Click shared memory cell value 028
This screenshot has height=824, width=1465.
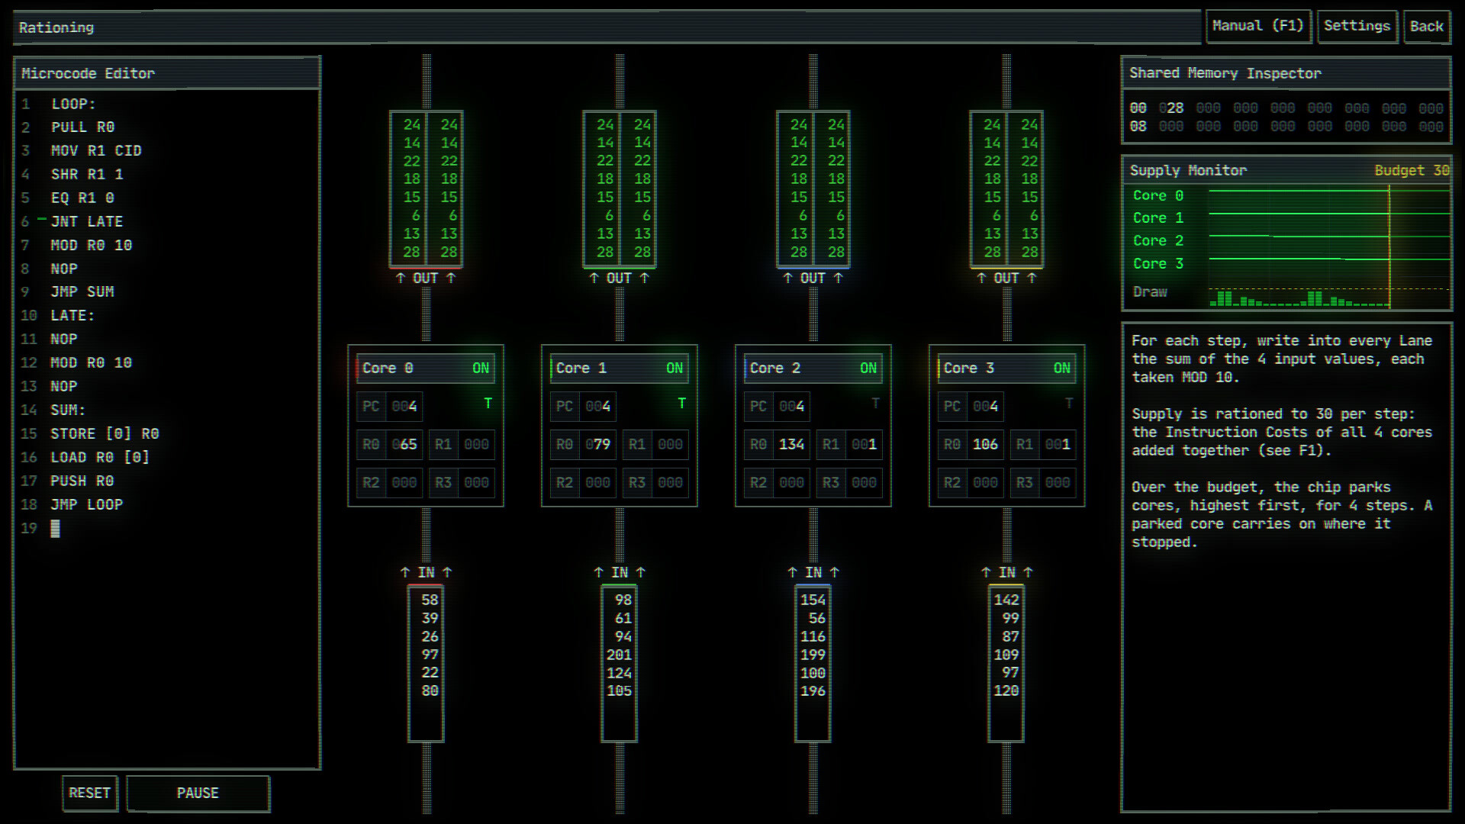coord(1171,108)
